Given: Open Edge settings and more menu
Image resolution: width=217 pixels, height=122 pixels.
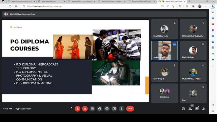Looking at the screenshot, I should pos(206,6).
